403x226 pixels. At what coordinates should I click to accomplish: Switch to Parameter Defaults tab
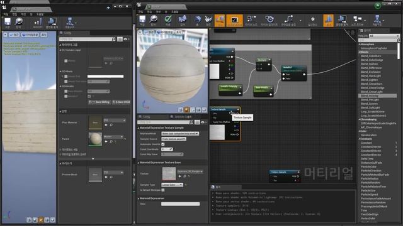point(183,117)
